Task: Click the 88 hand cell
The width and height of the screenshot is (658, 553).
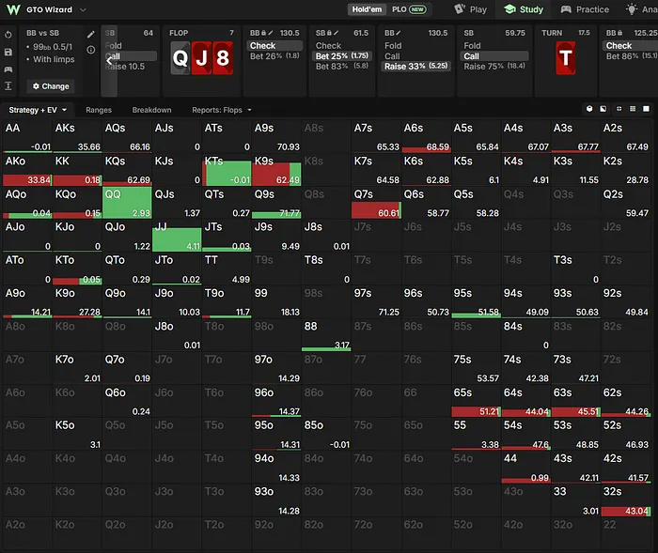Action: point(326,335)
